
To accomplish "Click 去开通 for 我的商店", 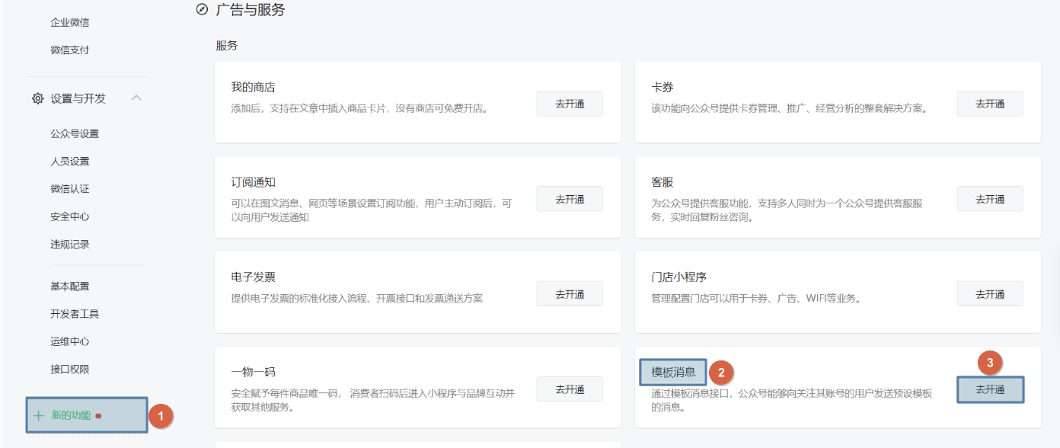I will coord(569,104).
